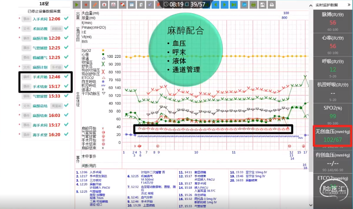
Task: Click the 麻醉前 tag button
Action: pyautogui.click(x=56, y=29)
